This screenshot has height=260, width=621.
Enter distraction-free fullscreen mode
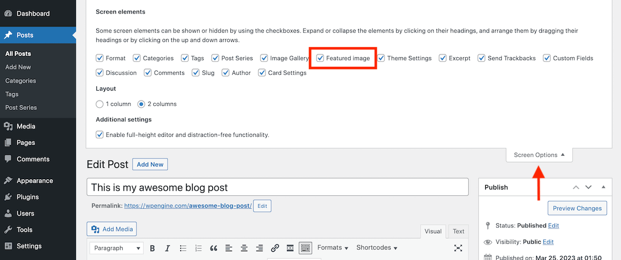pos(457,248)
